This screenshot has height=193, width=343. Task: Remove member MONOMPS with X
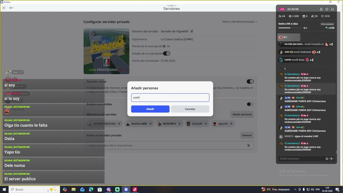tap(180, 124)
